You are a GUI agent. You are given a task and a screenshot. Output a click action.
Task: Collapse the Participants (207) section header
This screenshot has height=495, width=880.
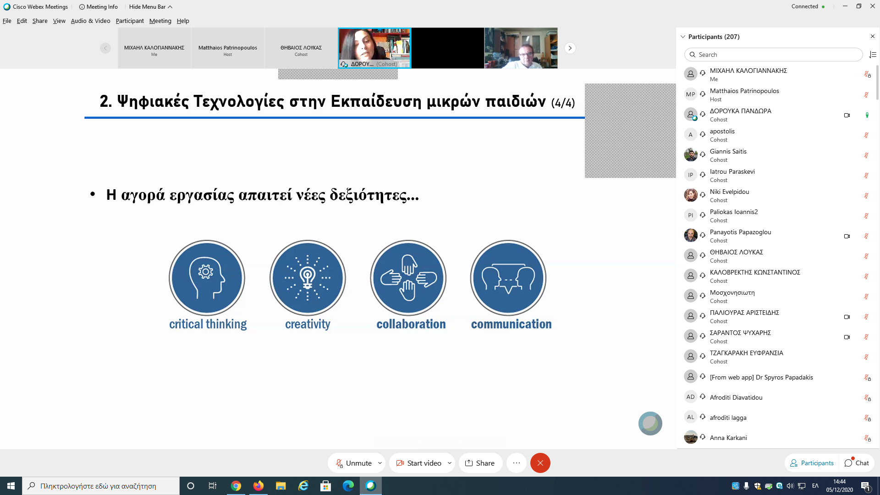(x=683, y=37)
